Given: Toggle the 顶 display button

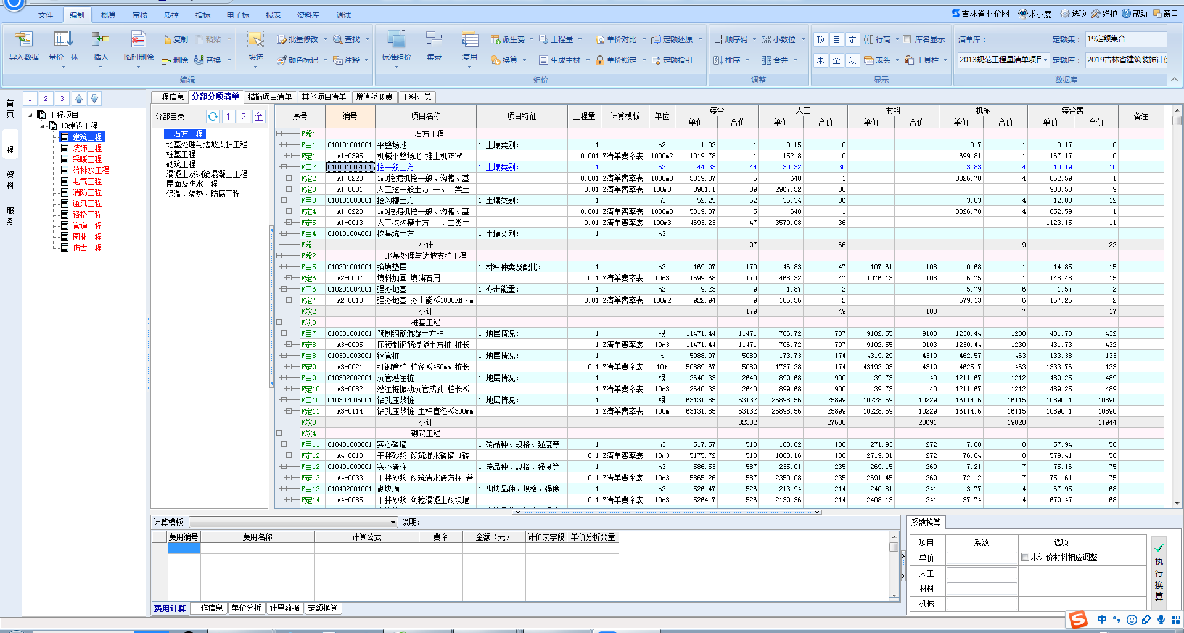Looking at the screenshot, I should click(820, 39).
